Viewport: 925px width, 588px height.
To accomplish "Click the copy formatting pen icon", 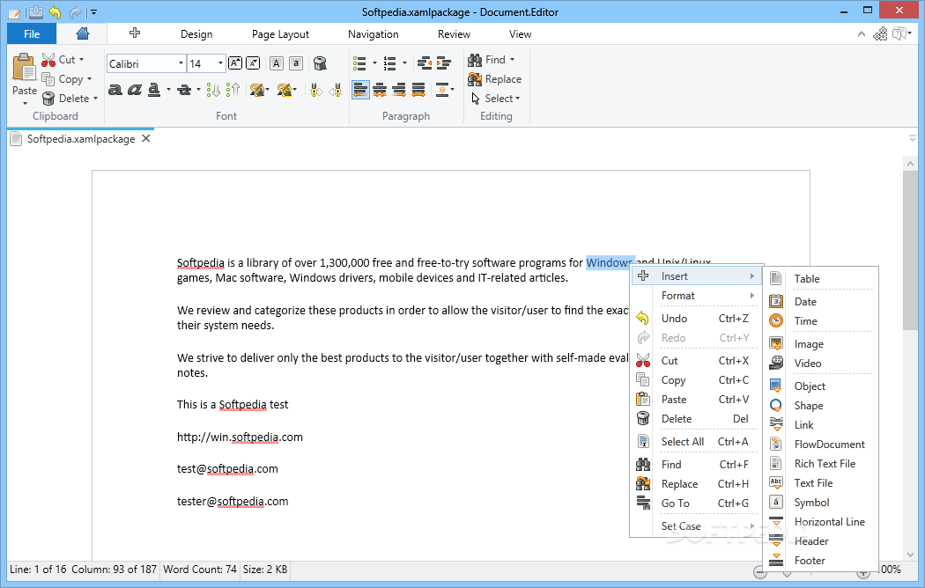I will click(316, 90).
